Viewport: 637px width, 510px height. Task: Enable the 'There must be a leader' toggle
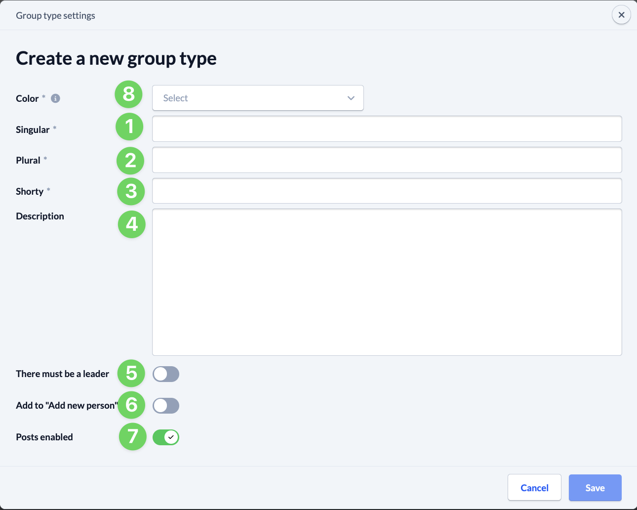tap(166, 374)
